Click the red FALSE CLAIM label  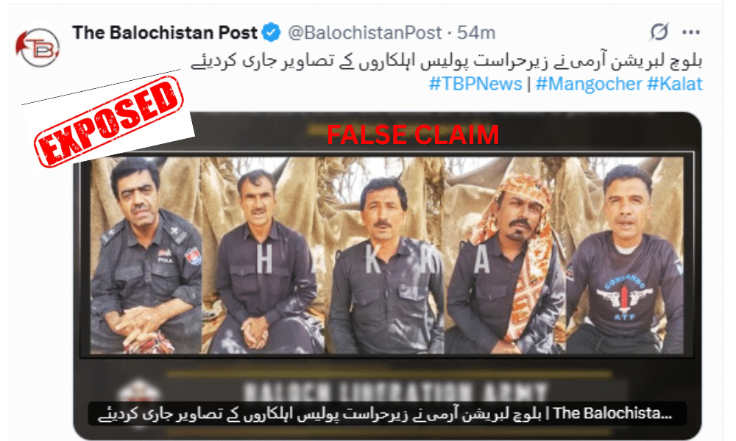(413, 135)
